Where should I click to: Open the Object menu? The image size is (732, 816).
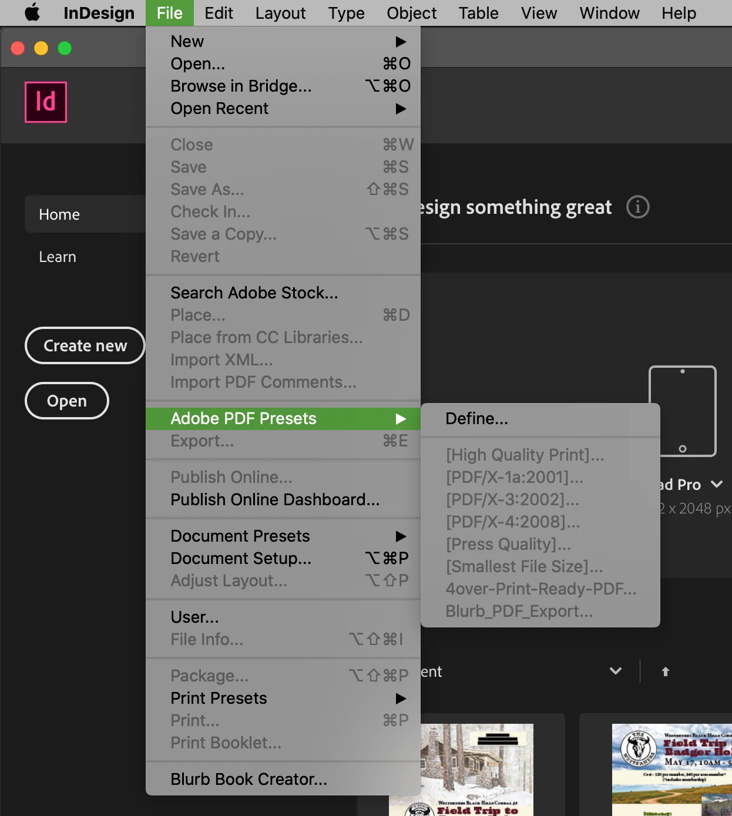(411, 13)
